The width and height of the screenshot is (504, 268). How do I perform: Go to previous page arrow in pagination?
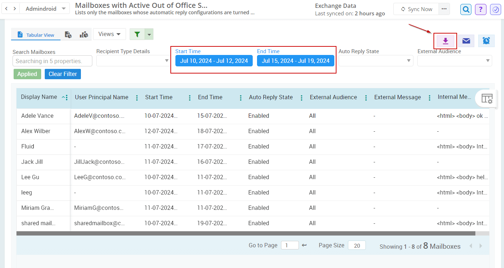point(471,246)
